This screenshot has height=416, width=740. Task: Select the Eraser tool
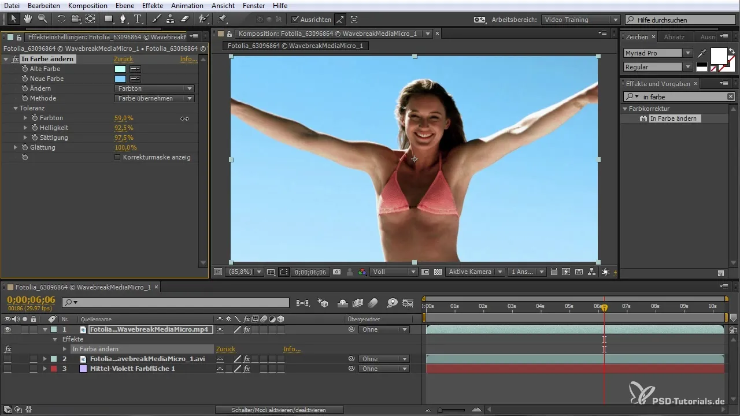(x=185, y=19)
